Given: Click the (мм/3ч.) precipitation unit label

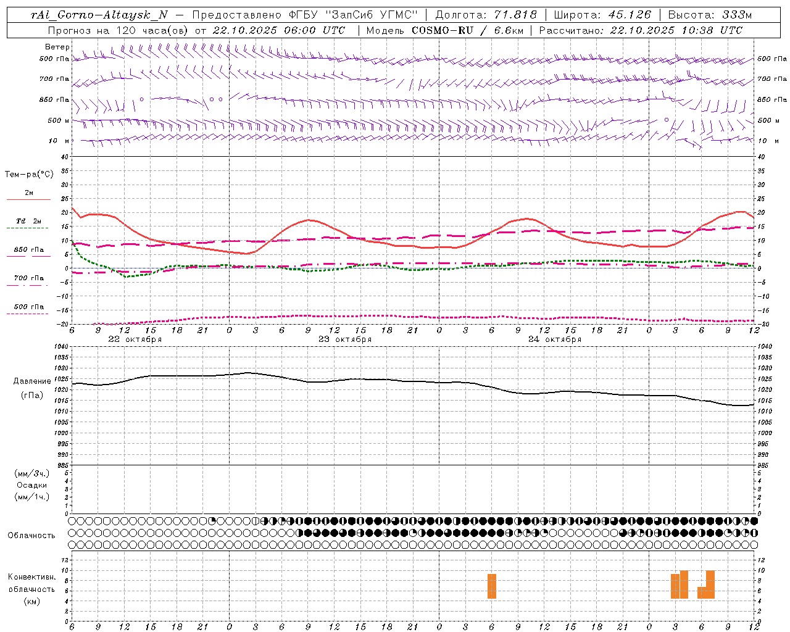Looking at the screenshot, I should coord(32,474).
